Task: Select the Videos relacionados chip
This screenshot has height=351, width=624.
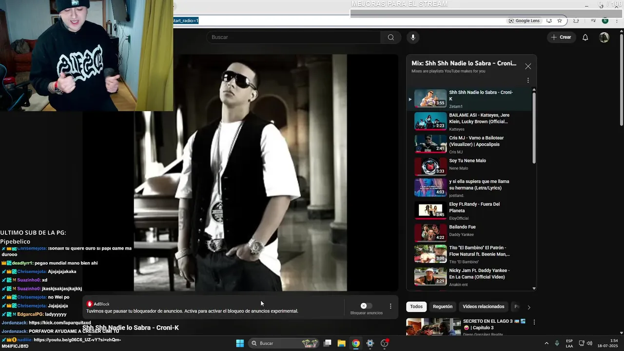Action: (x=484, y=307)
